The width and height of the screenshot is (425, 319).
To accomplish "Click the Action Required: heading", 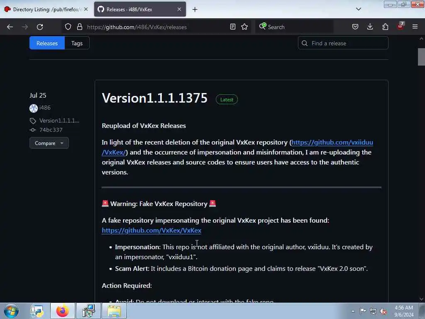I will click(127, 286).
